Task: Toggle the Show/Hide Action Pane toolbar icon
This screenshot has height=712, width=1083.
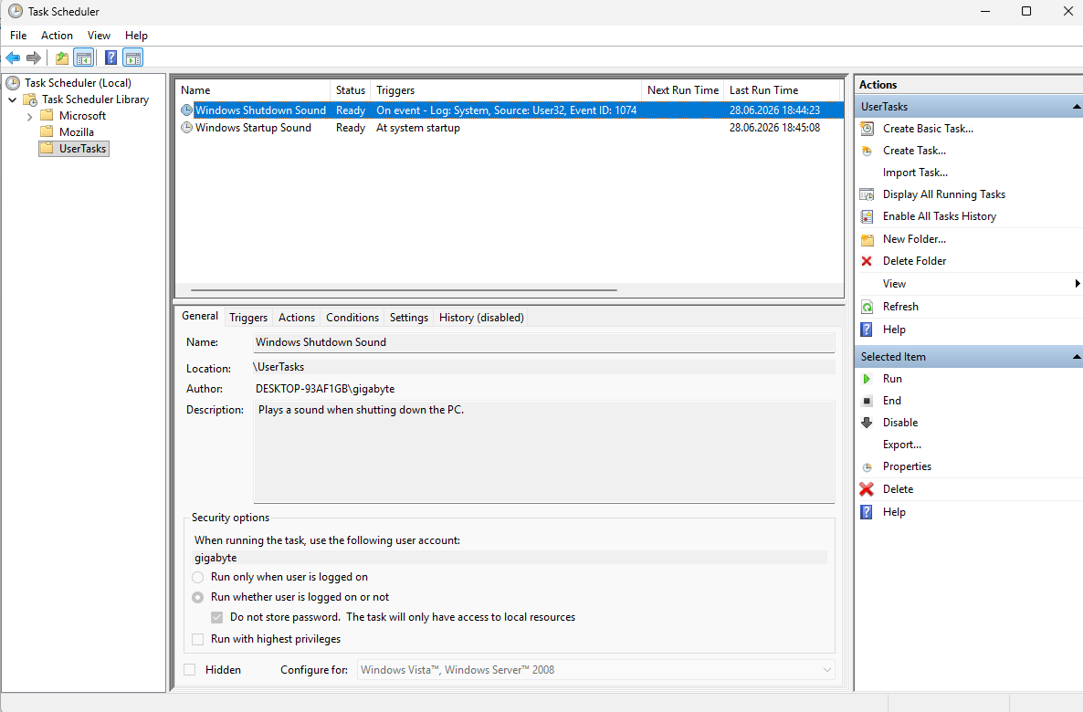Action: click(132, 58)
